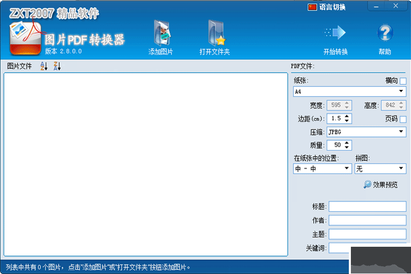Sort image list descending Z-A
The width and height of the screenshot is (411, 274).
pyautogui.click(x=57, y=66)
